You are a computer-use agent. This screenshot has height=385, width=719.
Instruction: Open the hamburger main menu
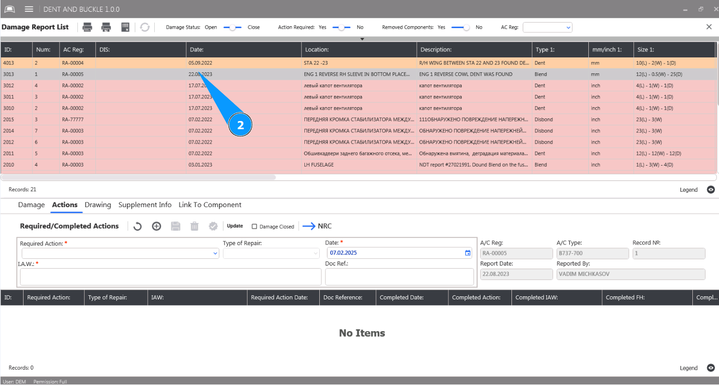tap(29, 9)
